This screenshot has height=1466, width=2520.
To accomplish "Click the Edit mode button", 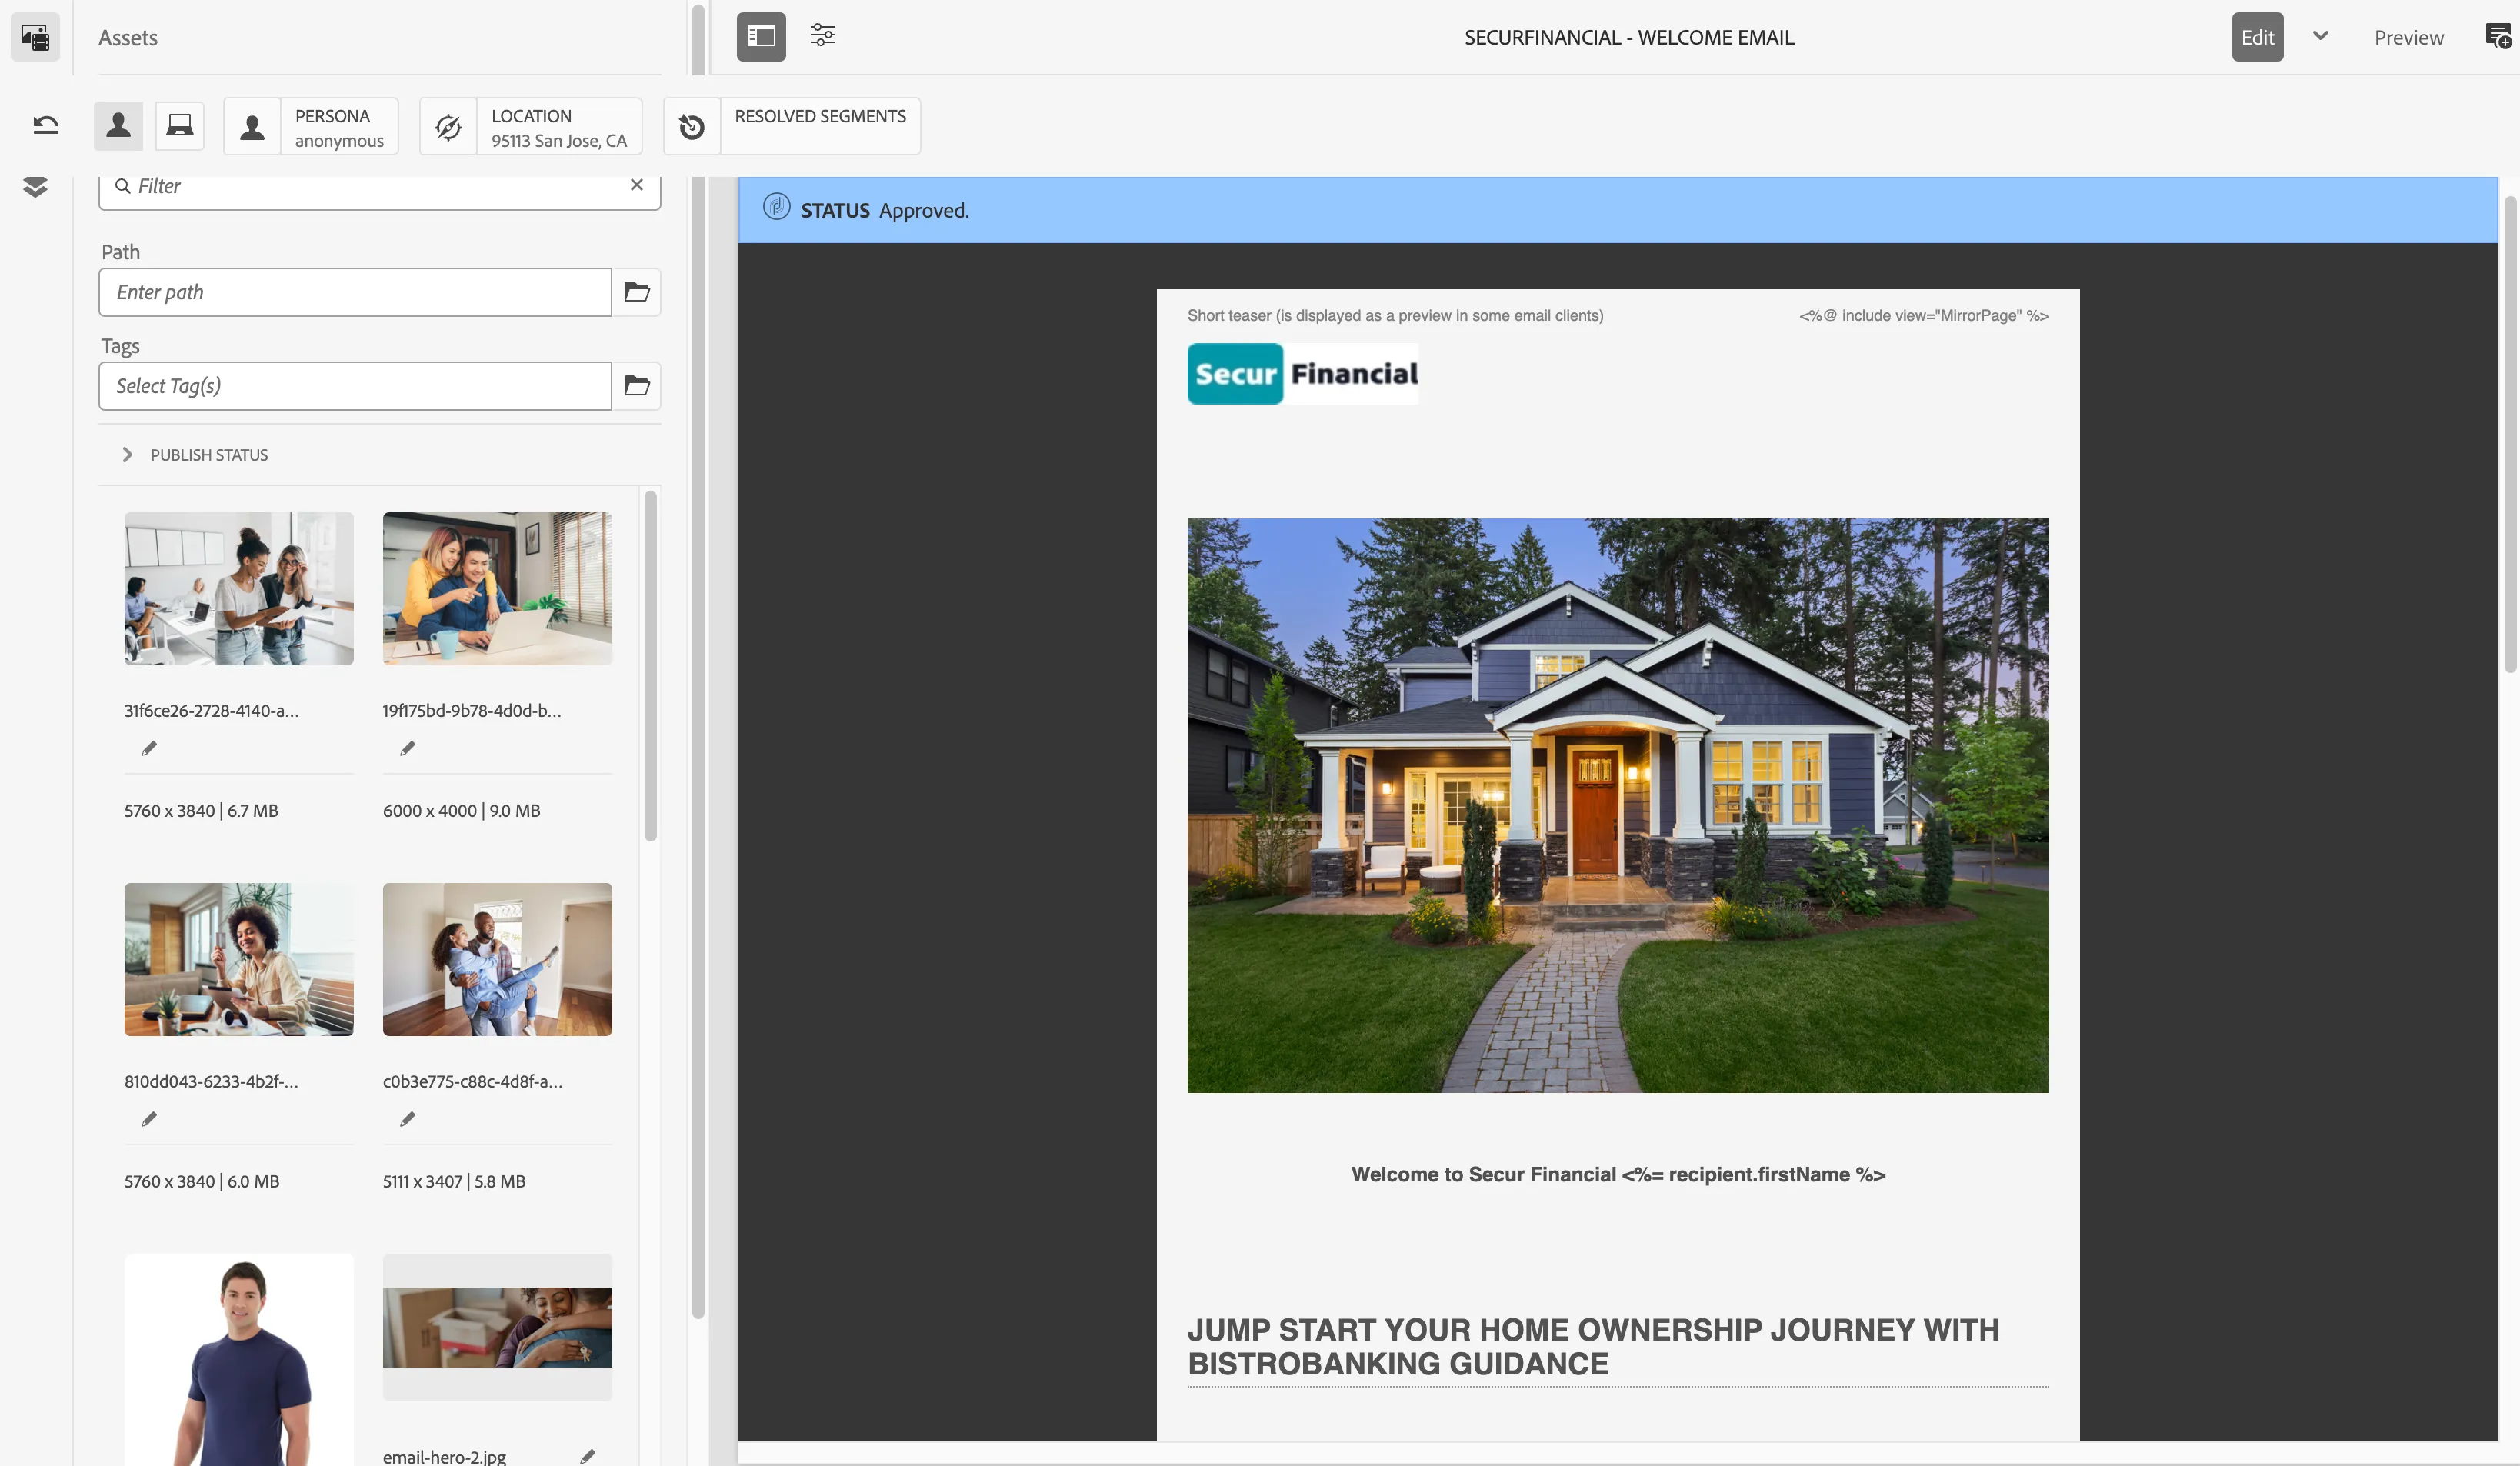I will click(x=2257, y=37).
